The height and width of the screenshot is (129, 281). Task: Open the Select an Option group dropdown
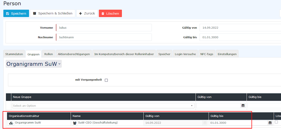click(103, 106)
